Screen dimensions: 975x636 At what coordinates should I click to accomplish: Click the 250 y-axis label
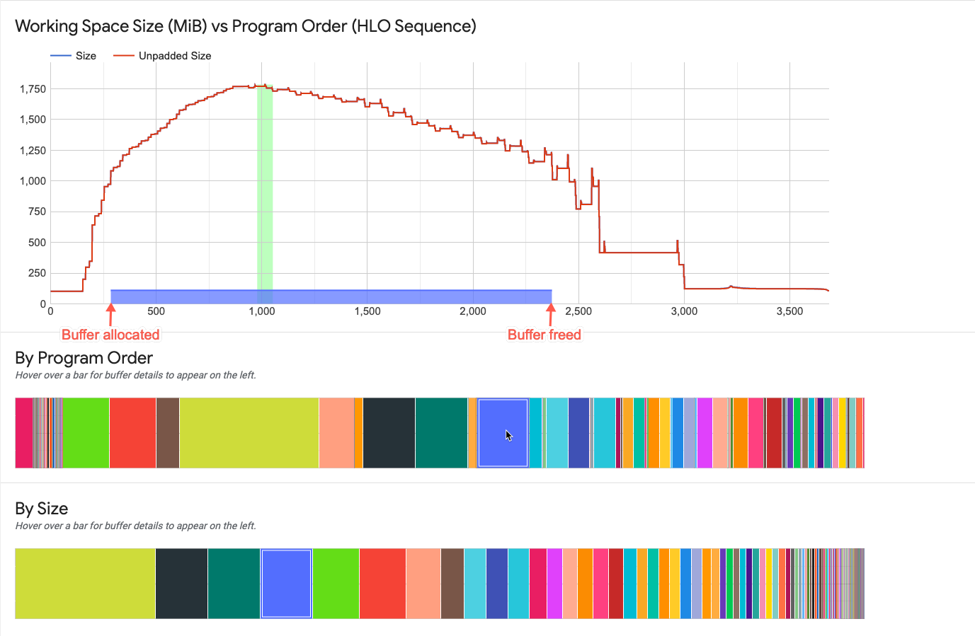point(38,273)
